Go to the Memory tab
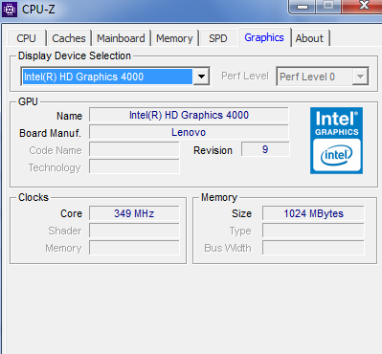 (174, 38)
